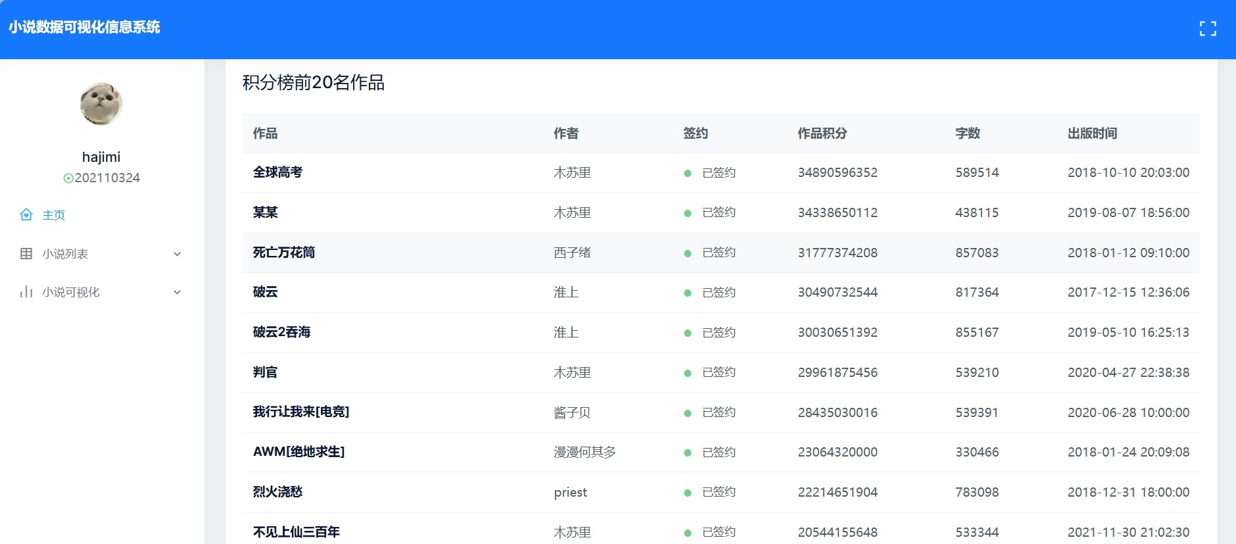Click the publish time 2018-10-10 20:03:00
Viewport: 1236px width, 544px height.
(1129, 172)
